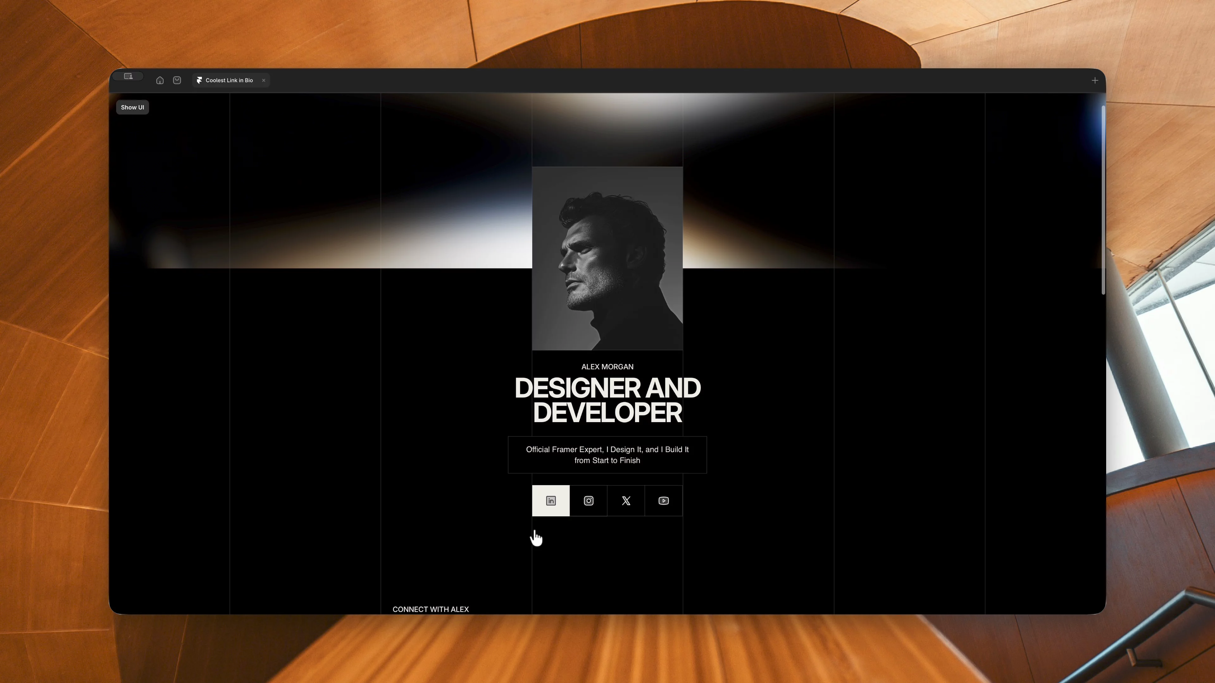Open Alex's LinkedIn profile icon
This screenshot has width=1215, height=683.
[x=551, y=501]
